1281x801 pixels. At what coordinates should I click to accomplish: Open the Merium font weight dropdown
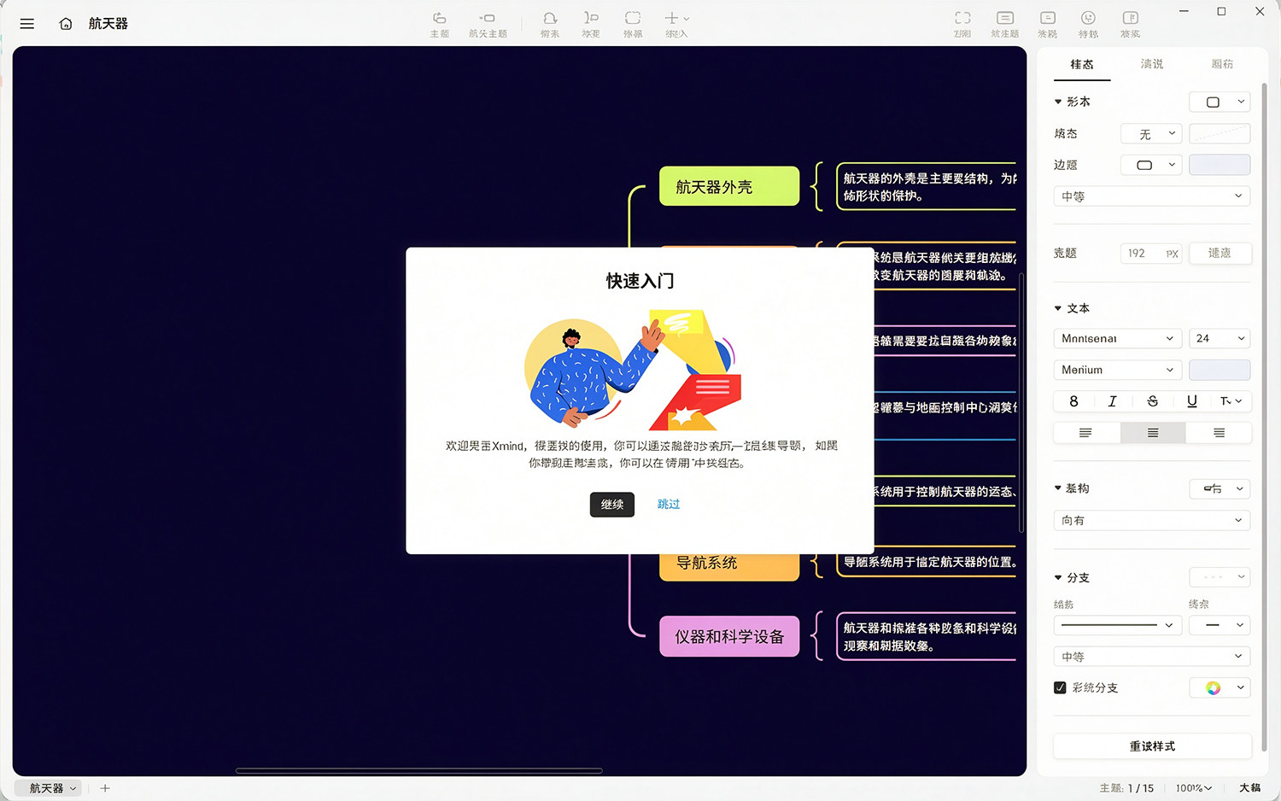(1118, 370)
